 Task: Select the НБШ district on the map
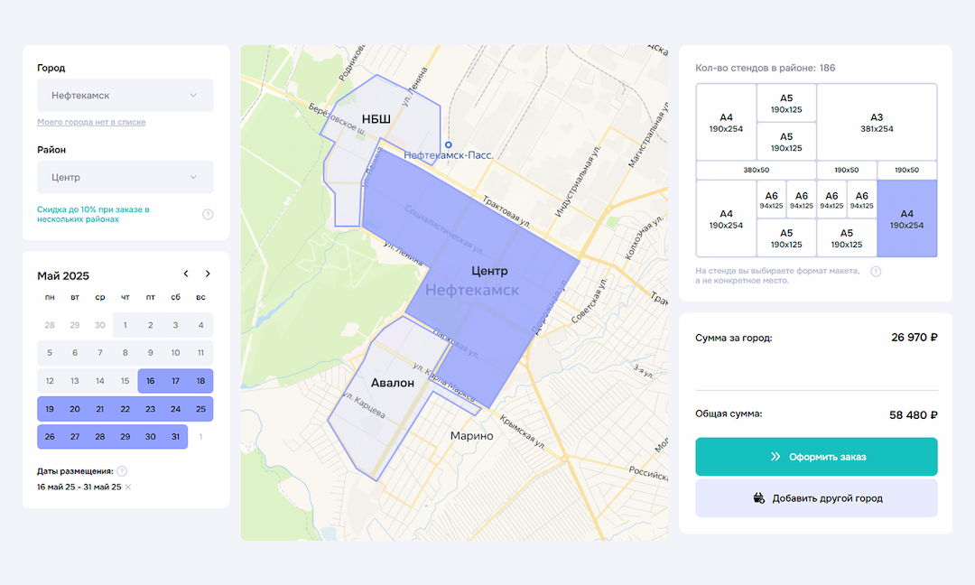(376, 120)
